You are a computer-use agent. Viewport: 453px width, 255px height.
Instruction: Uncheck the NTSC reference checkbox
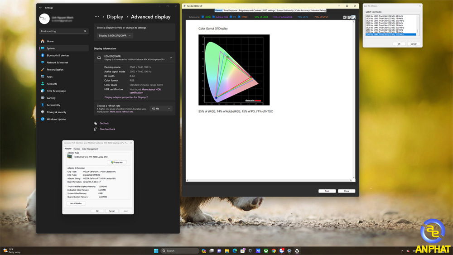pos(239,17)
